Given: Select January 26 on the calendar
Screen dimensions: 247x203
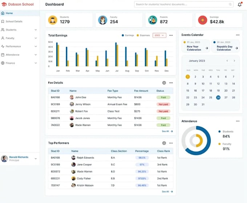Looking at the screenshot, I should point(218,98).
